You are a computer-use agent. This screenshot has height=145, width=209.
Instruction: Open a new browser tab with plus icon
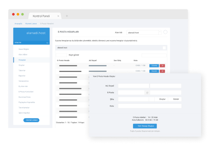click(x=67, y=16)
